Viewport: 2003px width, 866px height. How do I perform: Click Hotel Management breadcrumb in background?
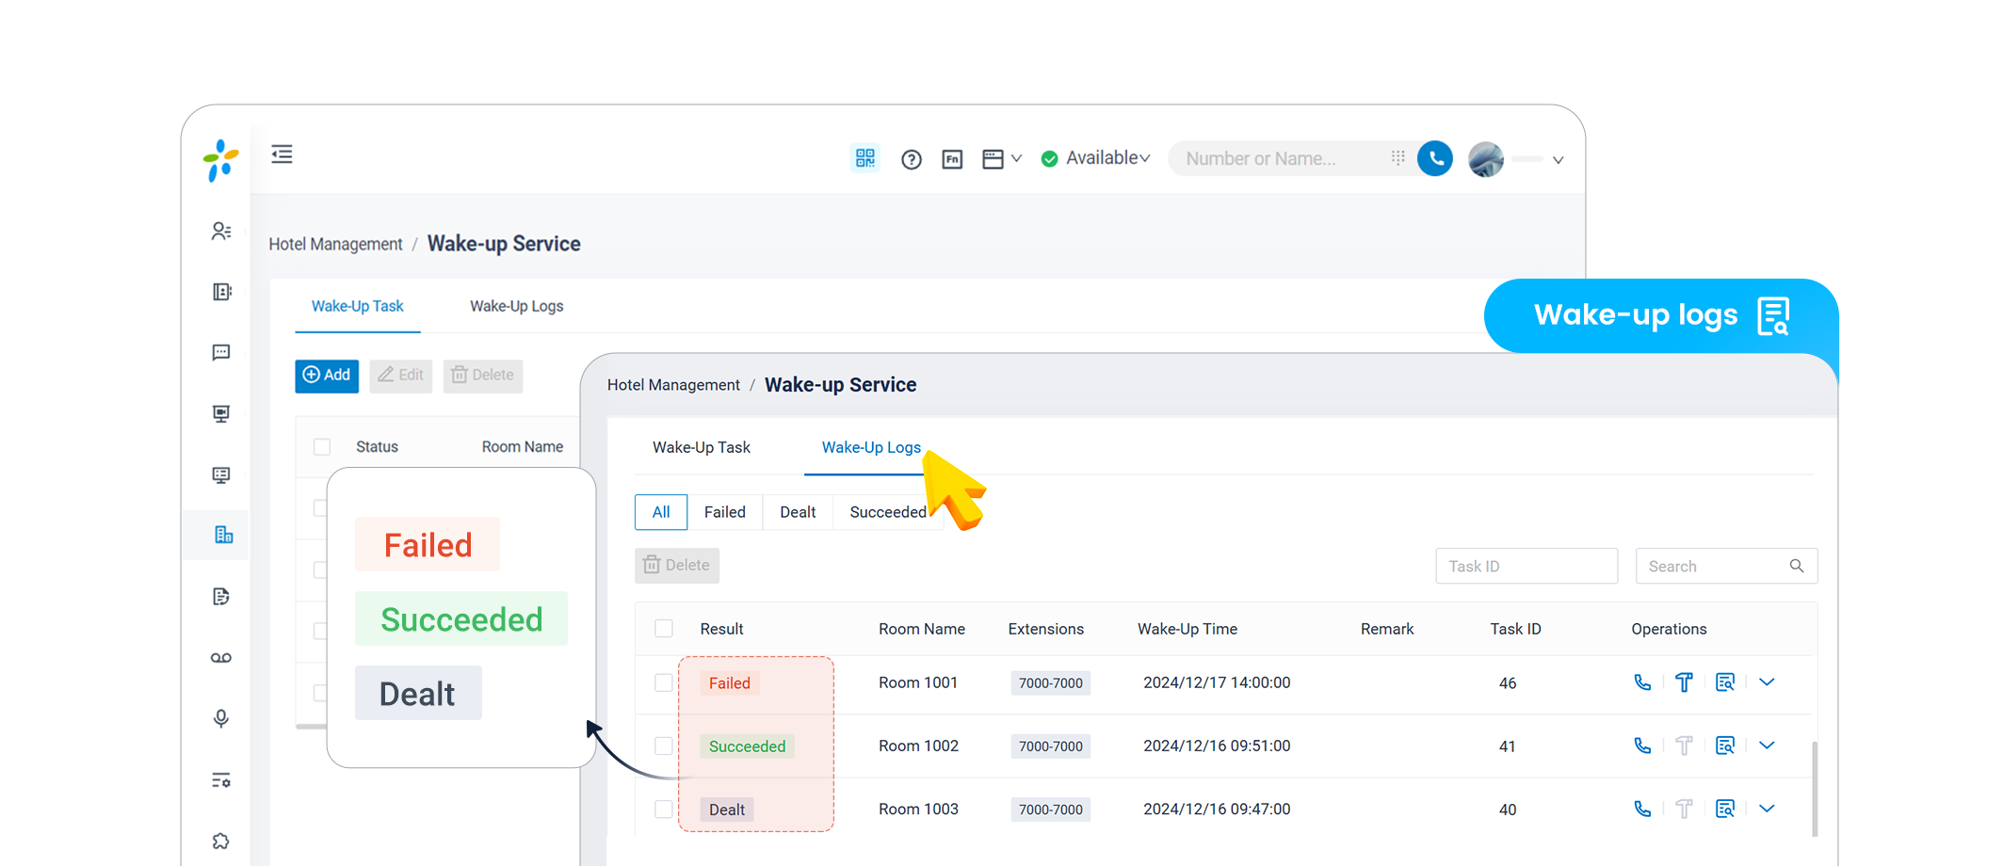point(335,245)
